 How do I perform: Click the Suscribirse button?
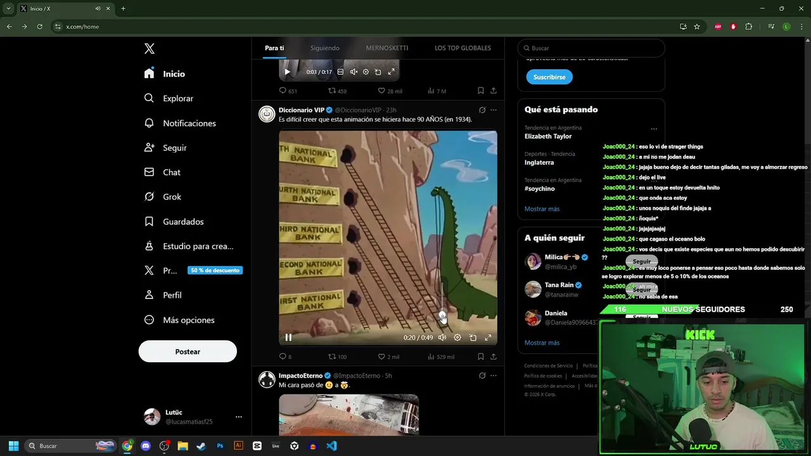[549, 77]
